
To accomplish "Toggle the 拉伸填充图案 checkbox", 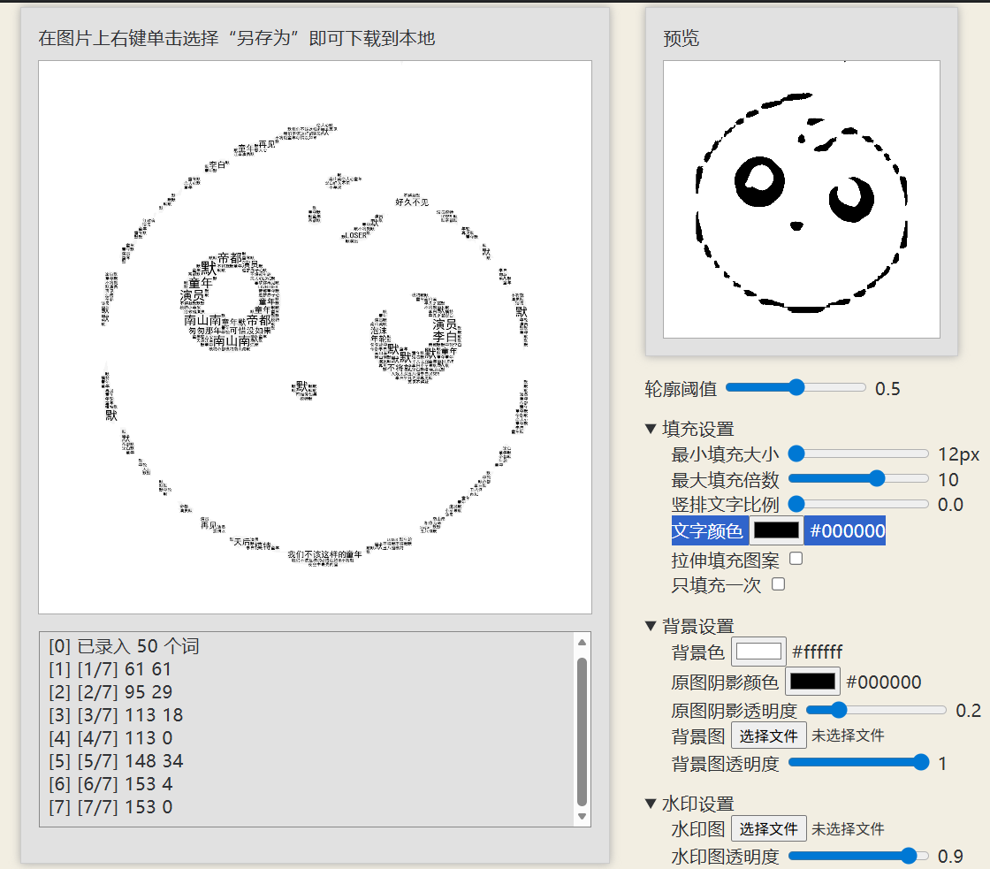I will [796, 559].
